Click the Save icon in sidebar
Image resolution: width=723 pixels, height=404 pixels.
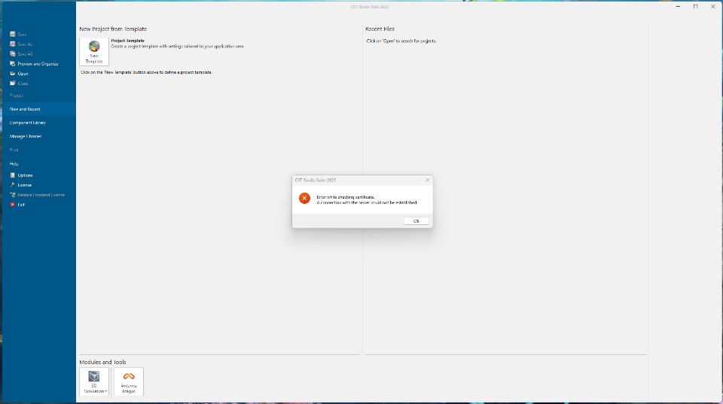click(x=13, y=34)
